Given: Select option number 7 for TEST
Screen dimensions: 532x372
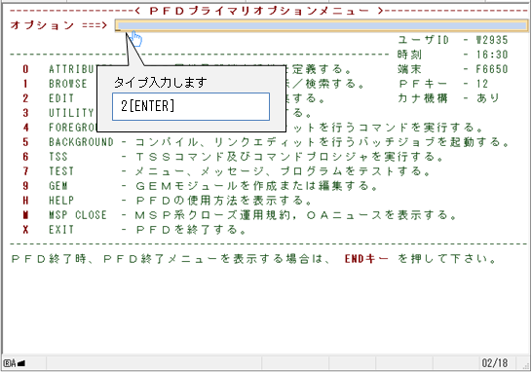Looking at the screenshot, I should (25, 171).
